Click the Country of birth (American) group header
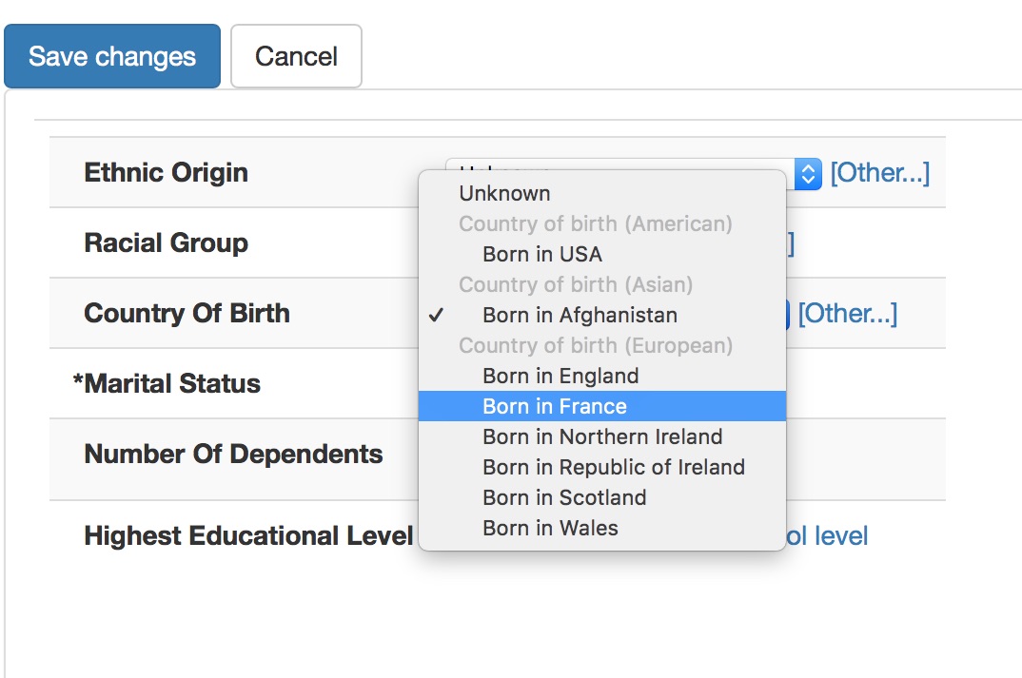 click(596, 223)
